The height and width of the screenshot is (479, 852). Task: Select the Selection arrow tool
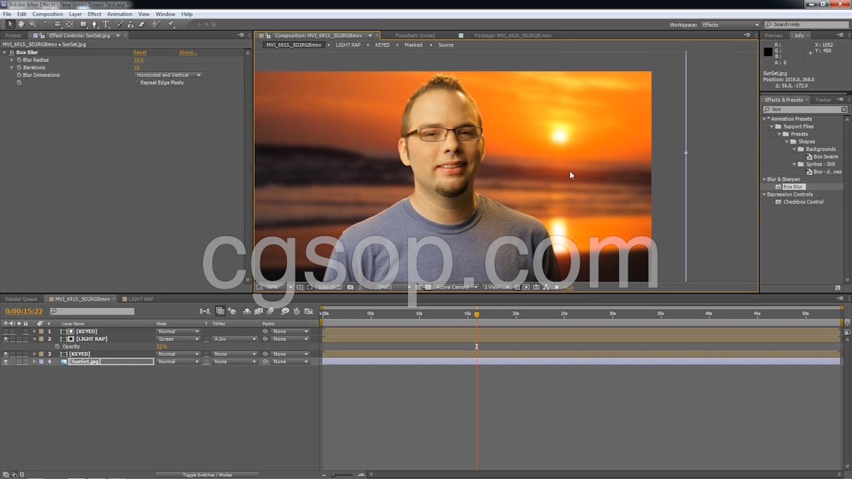click(10, 25)
